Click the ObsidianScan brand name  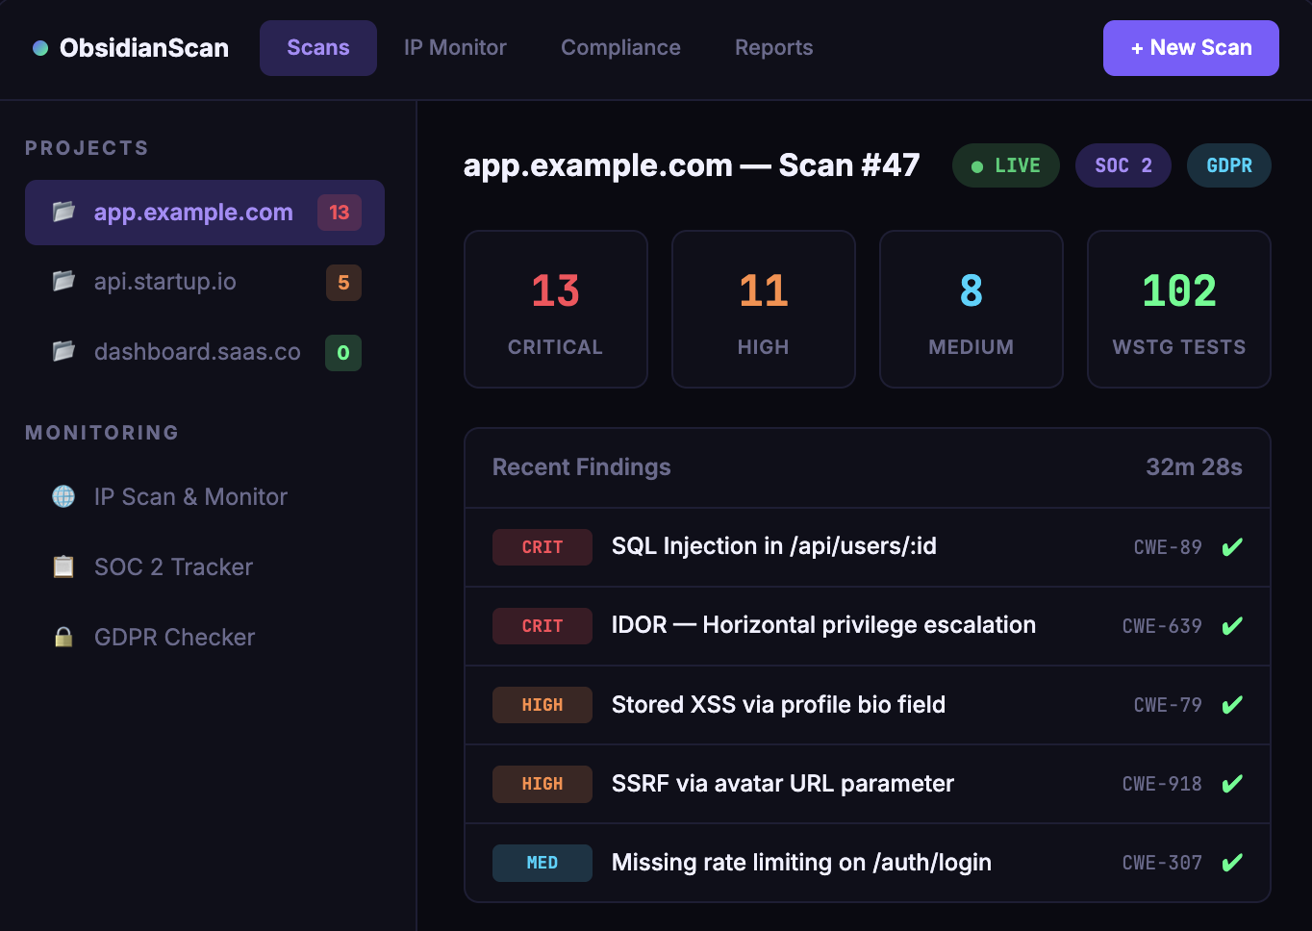tap(144, 48)
